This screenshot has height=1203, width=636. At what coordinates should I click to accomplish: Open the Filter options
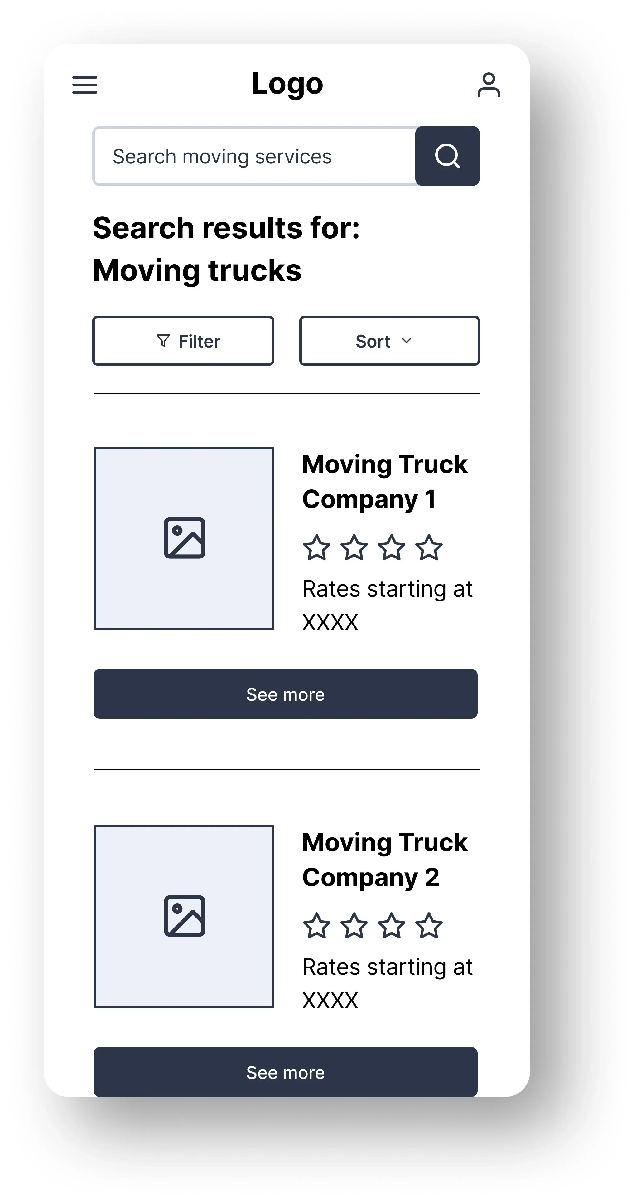183,341
